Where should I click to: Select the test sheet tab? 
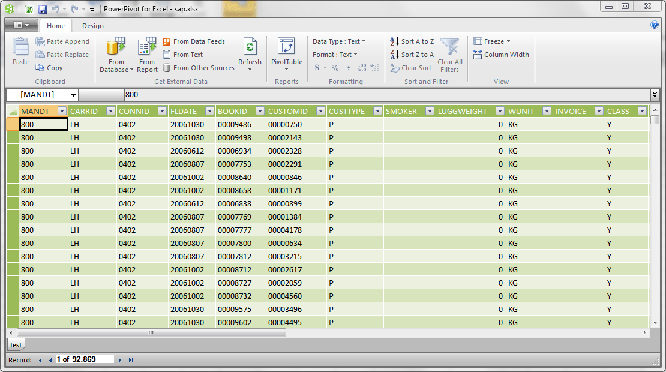click(16, 345)
